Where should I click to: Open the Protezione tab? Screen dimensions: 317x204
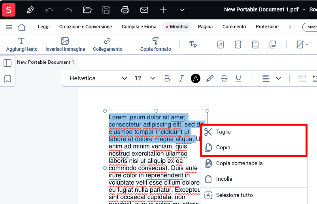pyautogui.click(x=267, y=27)
